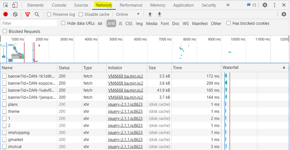Open search with the magnifier icon
290x150 pixels.
(x=37, y=14)
